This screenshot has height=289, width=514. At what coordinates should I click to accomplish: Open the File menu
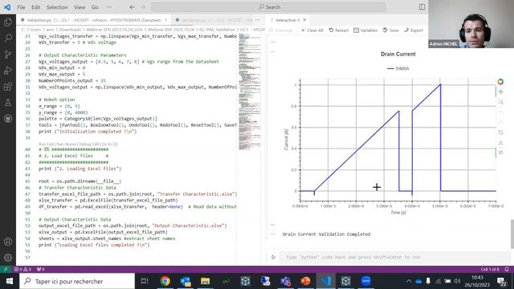(x=21, y=7)
